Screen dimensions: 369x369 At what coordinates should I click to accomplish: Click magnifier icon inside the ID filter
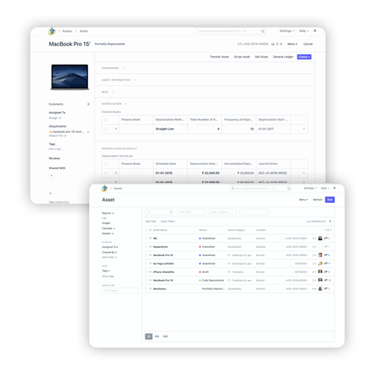tap(170, 212)
